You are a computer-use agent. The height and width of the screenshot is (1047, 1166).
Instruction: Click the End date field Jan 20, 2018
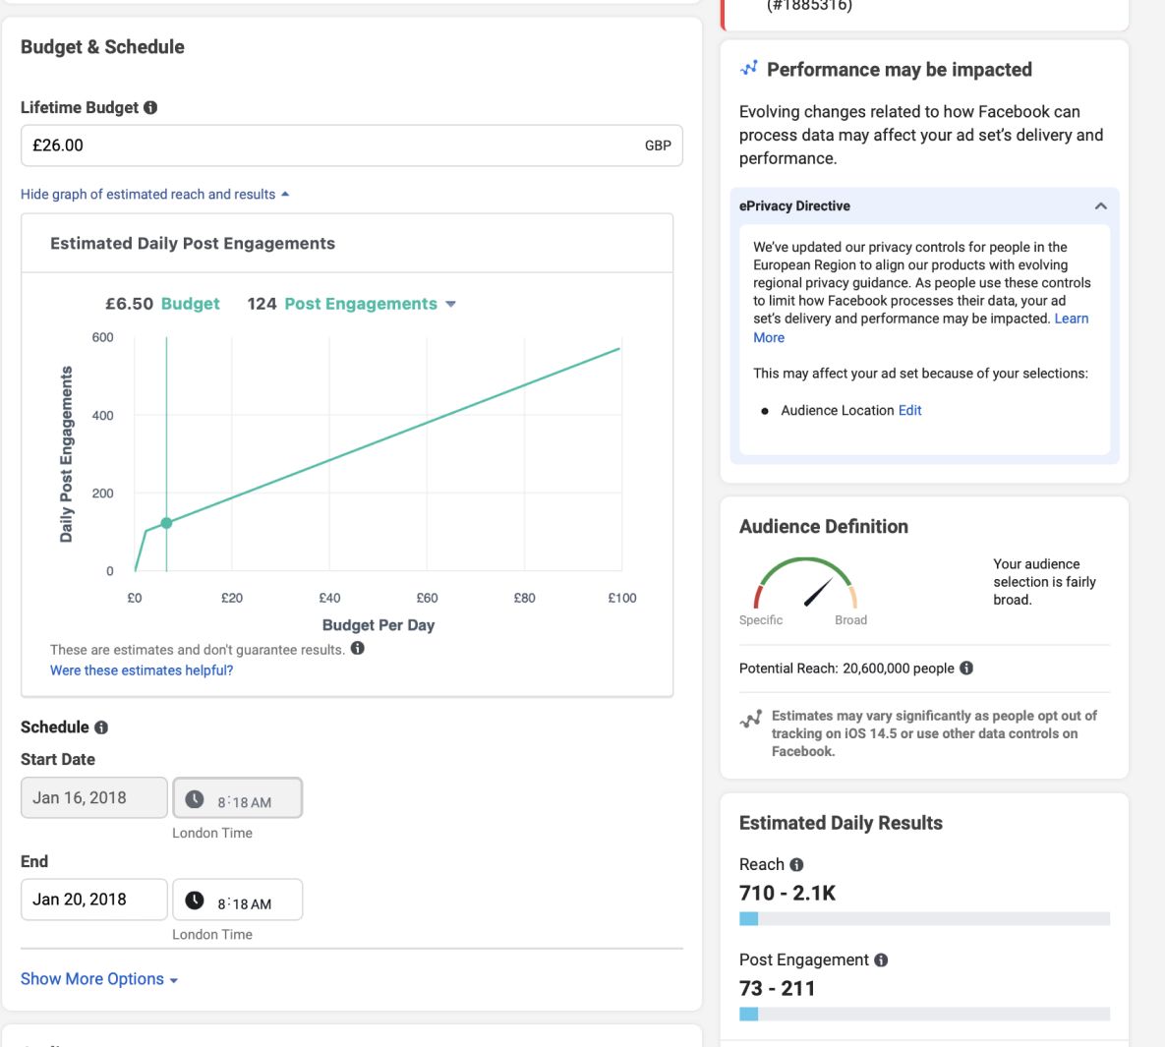pos(93,900)
